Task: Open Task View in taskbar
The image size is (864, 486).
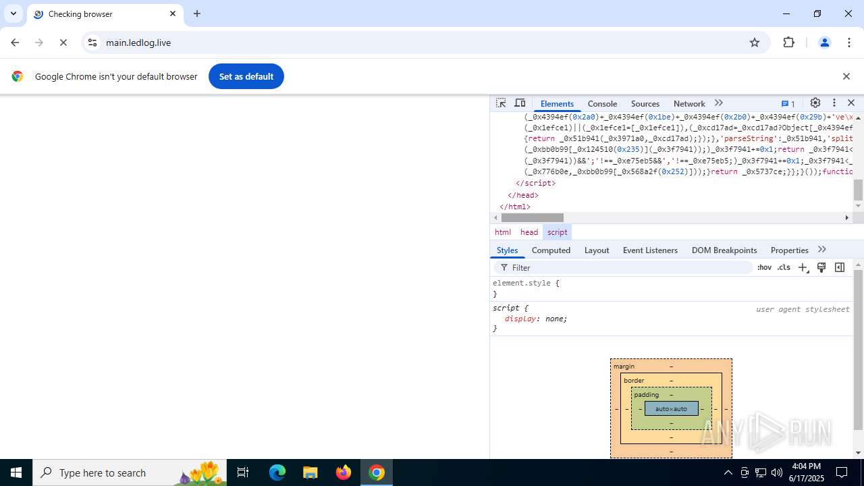Action: tap(243, 473)
